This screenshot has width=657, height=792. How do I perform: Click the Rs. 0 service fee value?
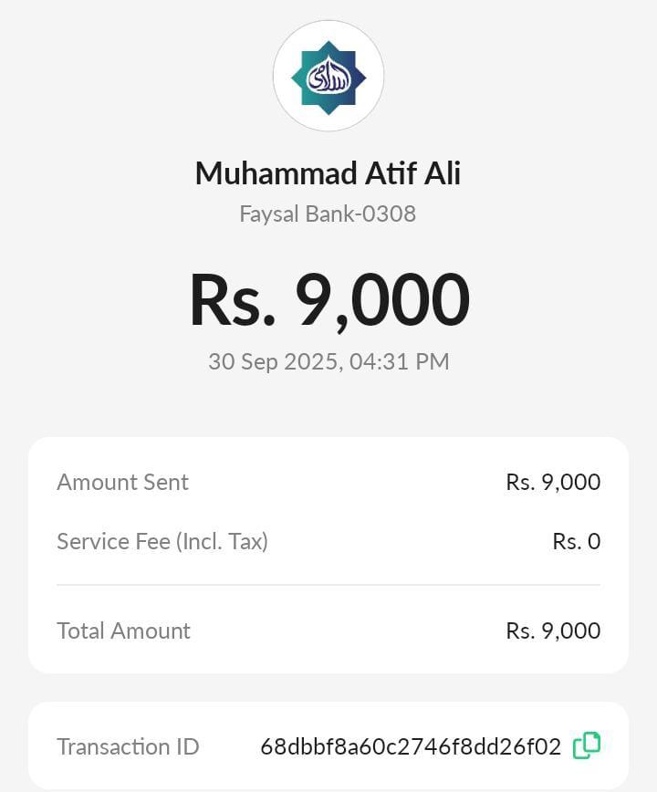576,541
